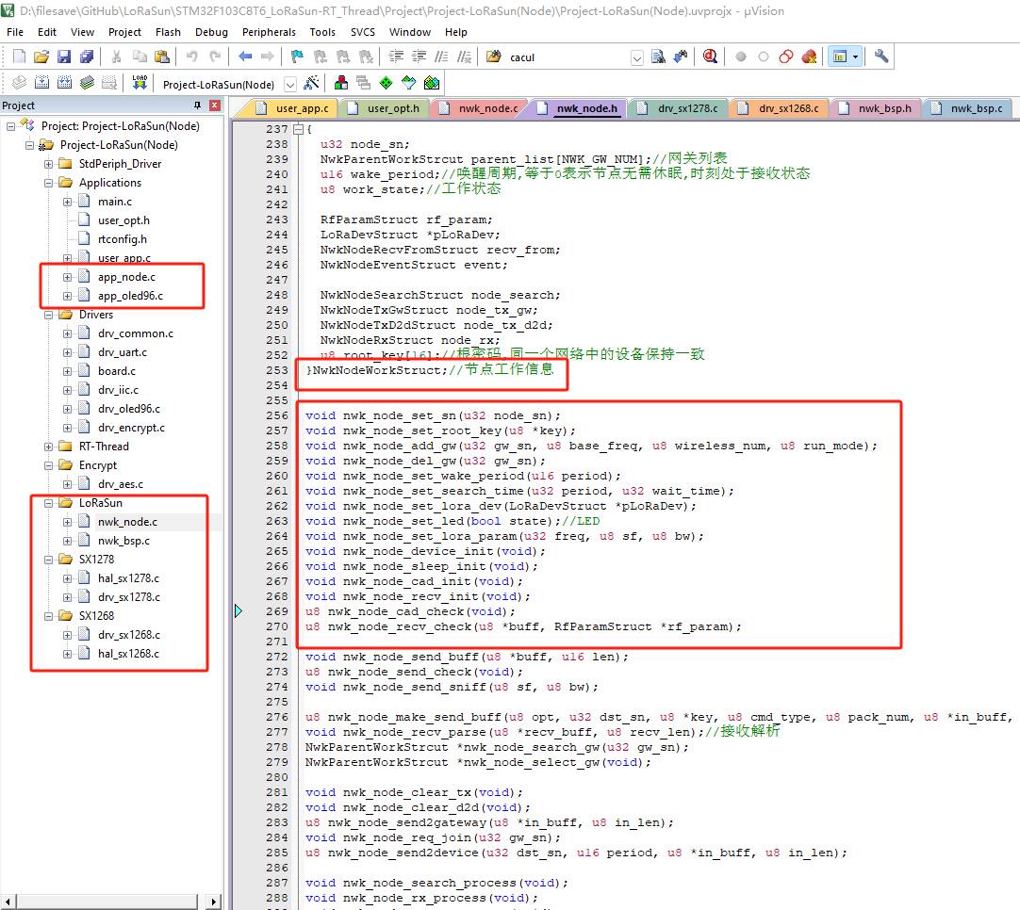
Task: Navigate backwards with the blue arrow
Action: (245, 57)
